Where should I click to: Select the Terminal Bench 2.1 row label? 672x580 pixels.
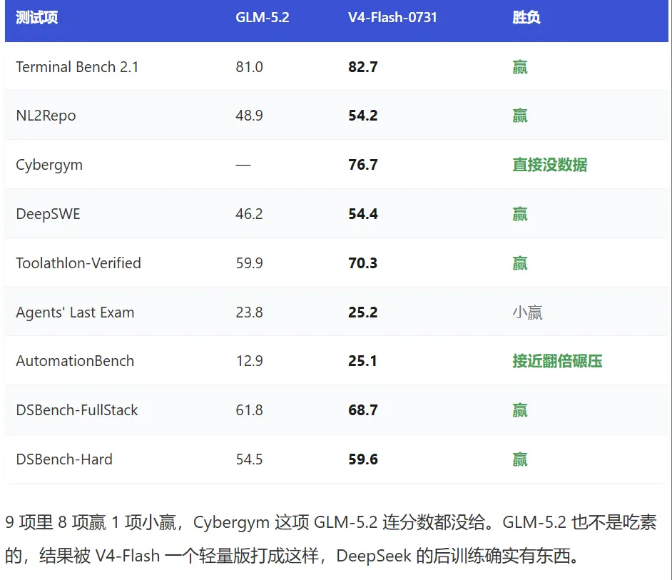pos(77,67)
